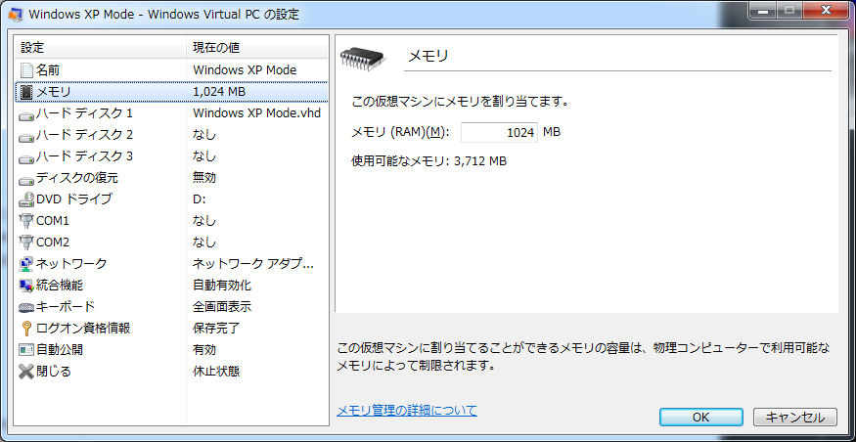Select ハード ディスク 1 setting
This screenshot has height=442, width=856.
[x=171, y=113]
